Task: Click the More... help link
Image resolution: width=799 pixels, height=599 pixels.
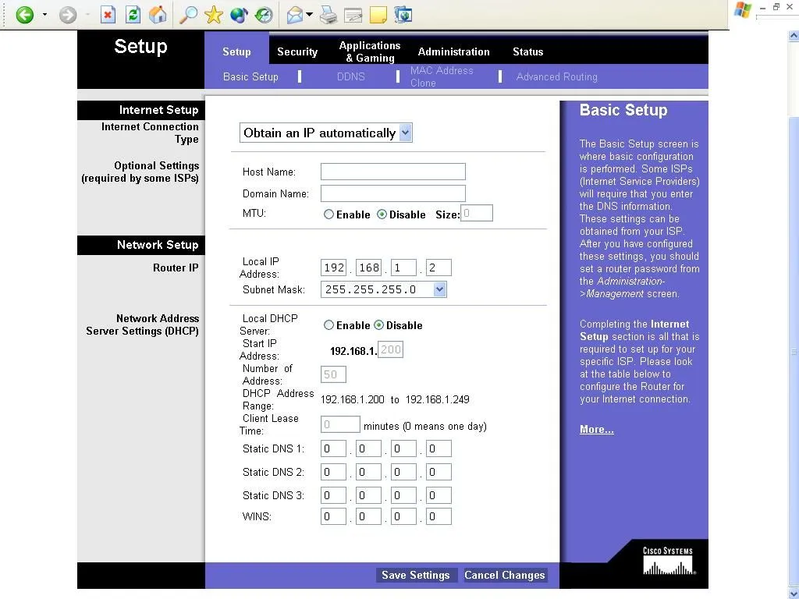Action: pos(596,430)
